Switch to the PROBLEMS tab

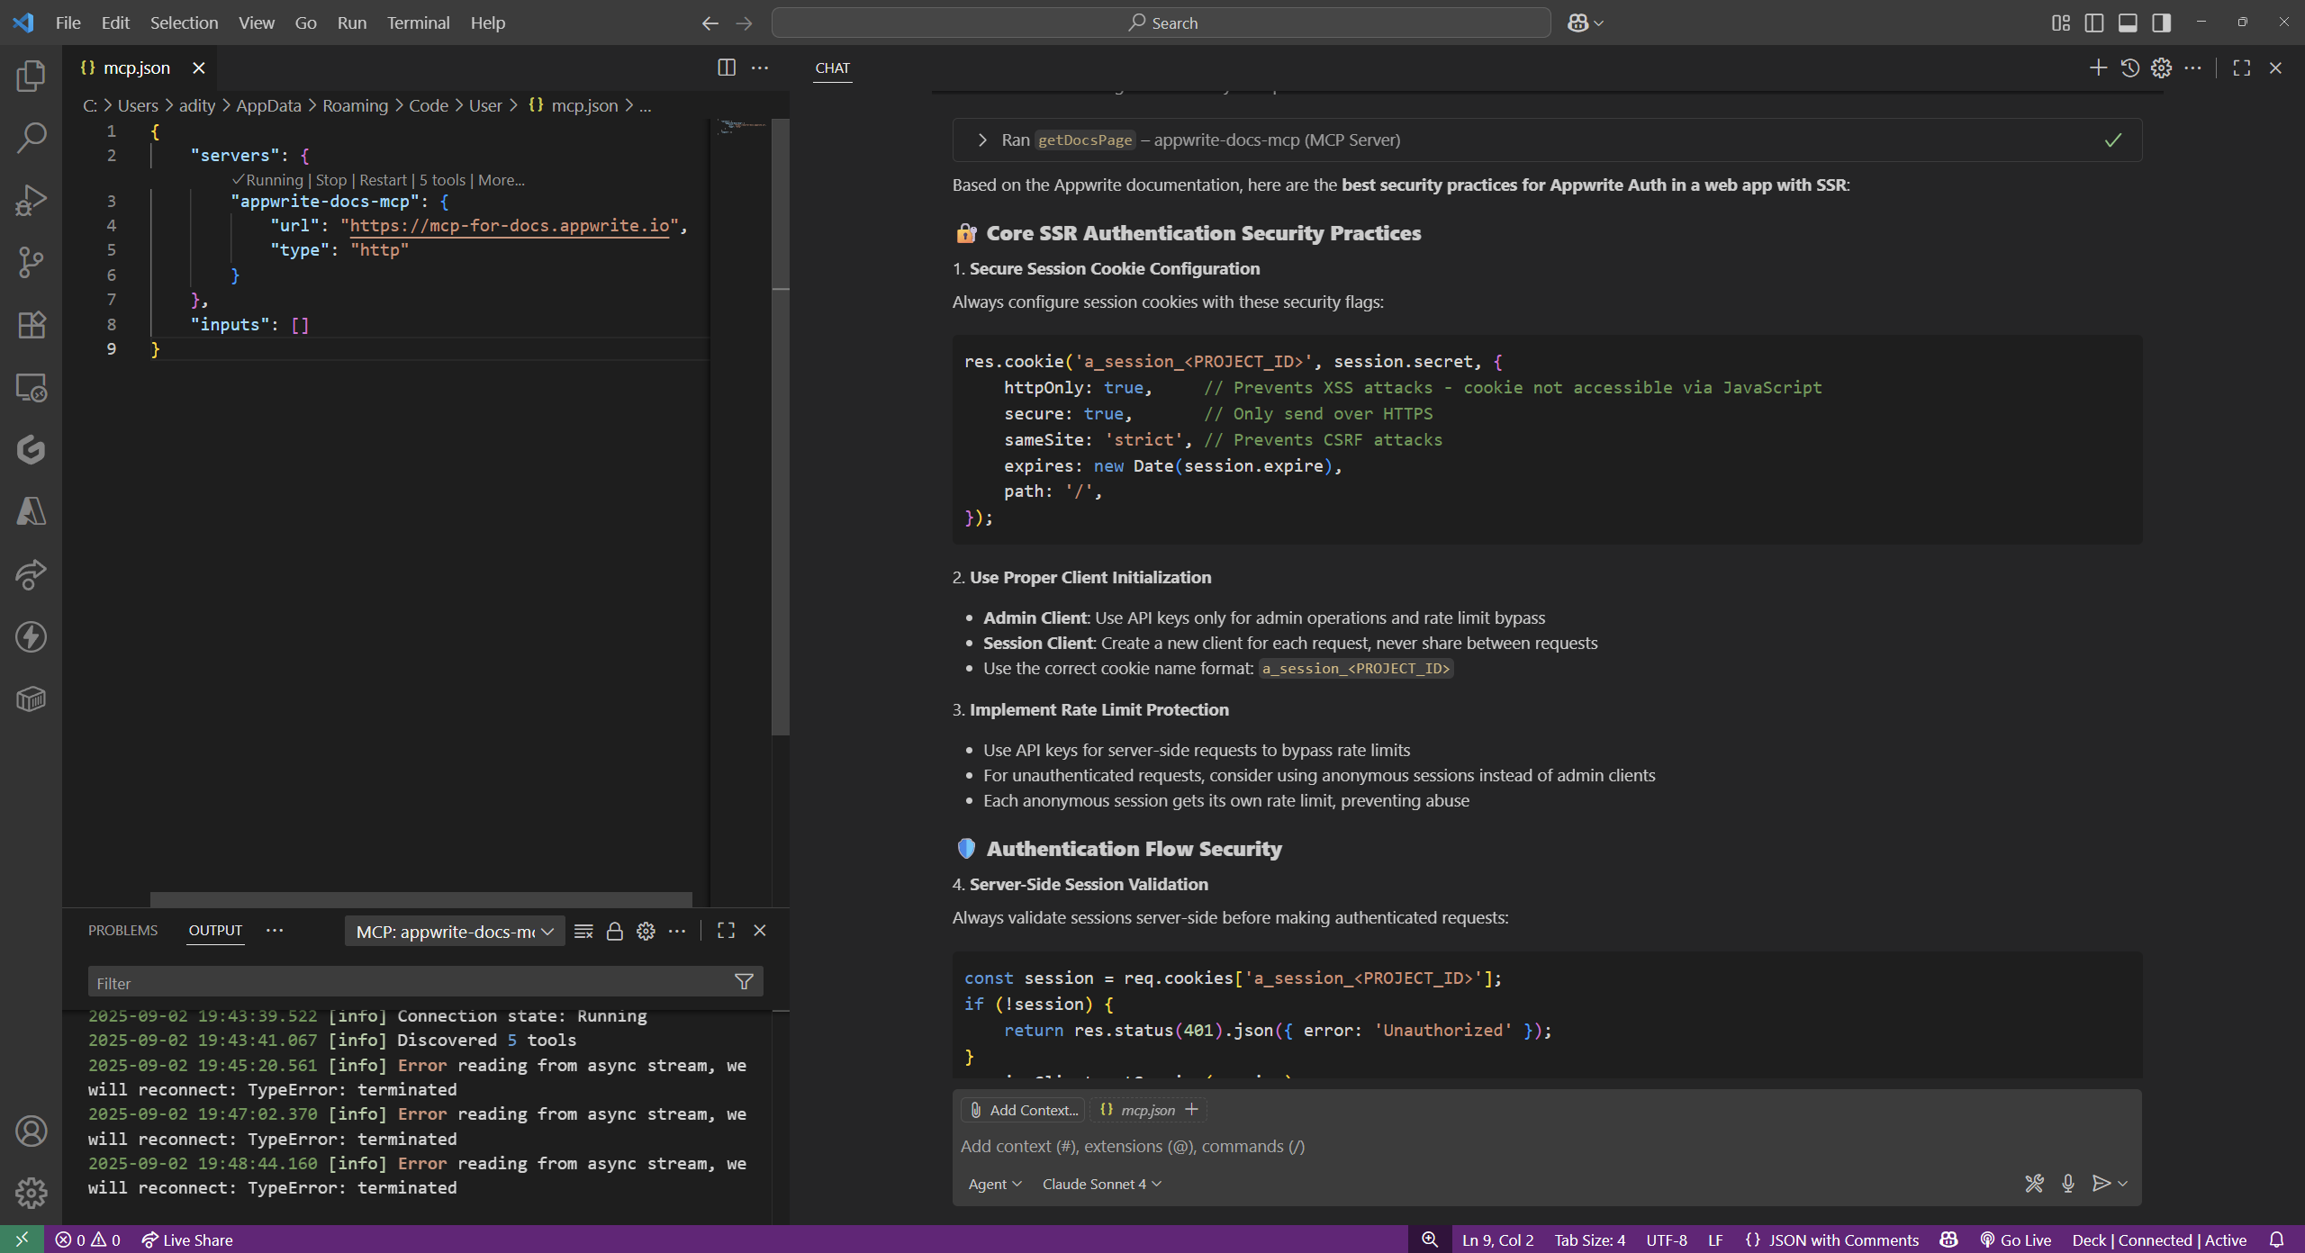(122, 930)
